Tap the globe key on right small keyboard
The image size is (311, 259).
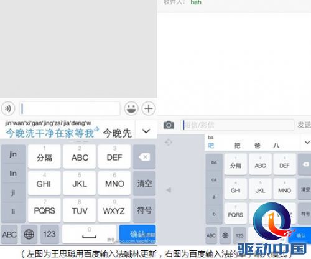pos(225,235)
